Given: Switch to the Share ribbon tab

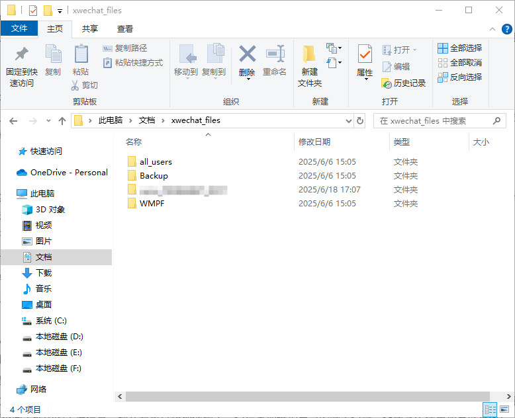Looking at the screenshot, I should coord(90,29).
